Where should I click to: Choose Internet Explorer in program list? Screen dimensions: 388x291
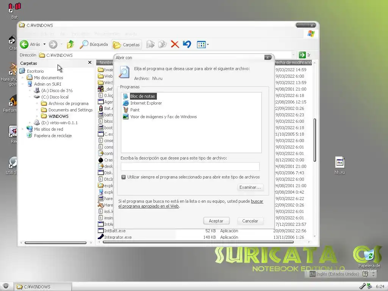coord(146,103)
